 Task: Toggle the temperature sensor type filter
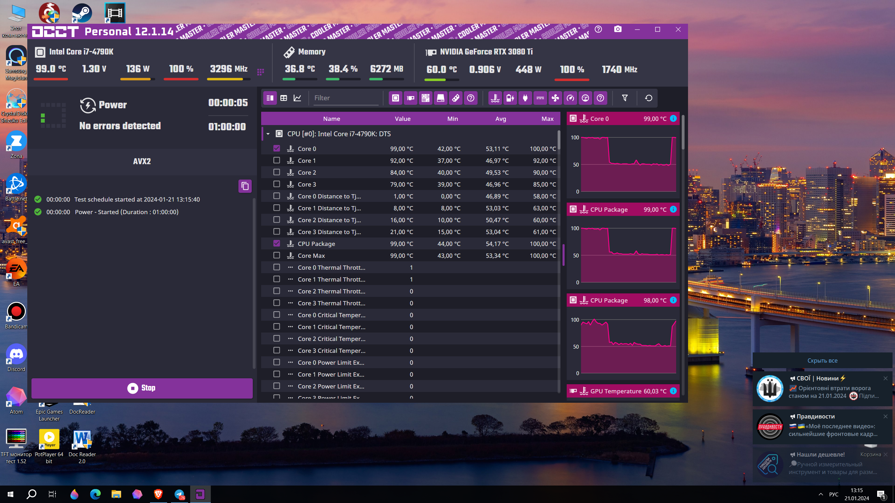[x=495, y=98]
